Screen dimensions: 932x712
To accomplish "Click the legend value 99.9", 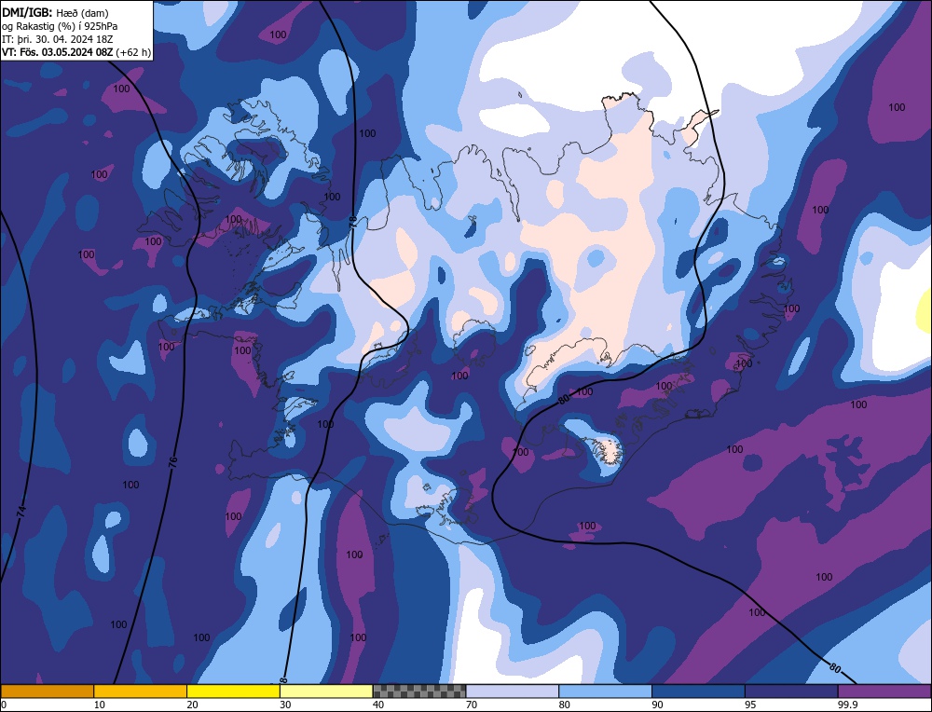I will tap(846, 705).
